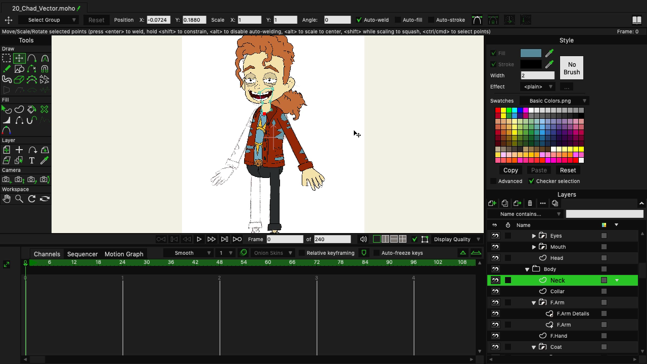Image resolution: width=647 pixels, height=364 pixels.
Task: Choose the Add Point tool
Action: tap(32, 58)
